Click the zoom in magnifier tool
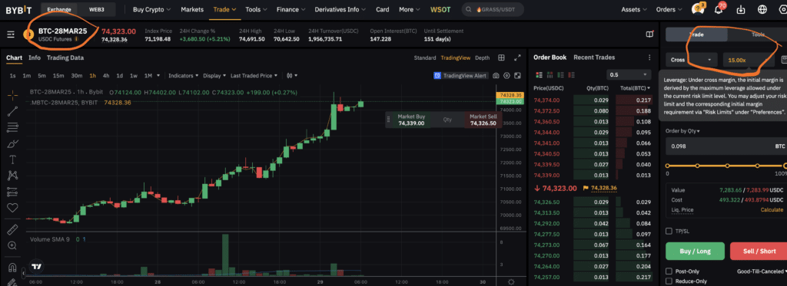The width and height of the screenshot is (787, 286). (x=12, y=245)
